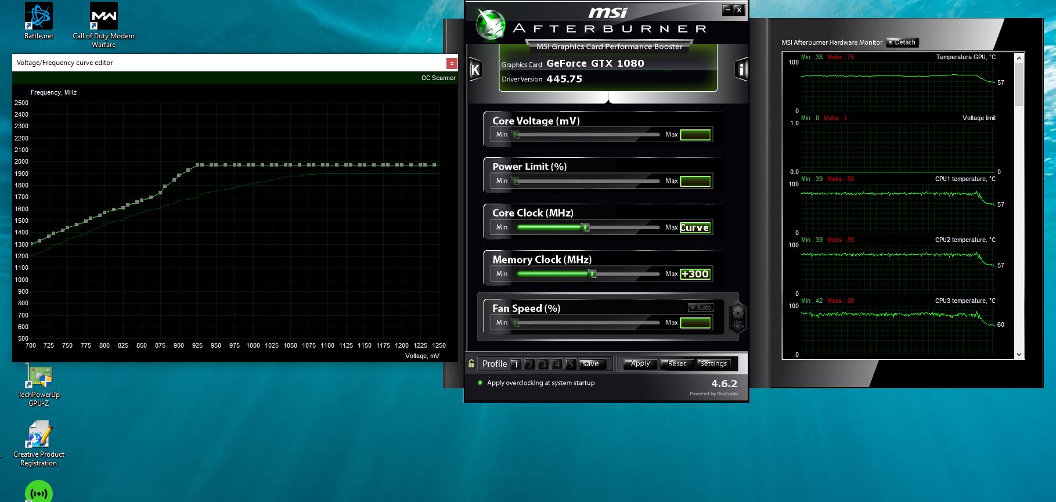Open OC Scanner in the curve editor
The height and width of the screenshot is (502, 1056).
click(x=438, y=78)
